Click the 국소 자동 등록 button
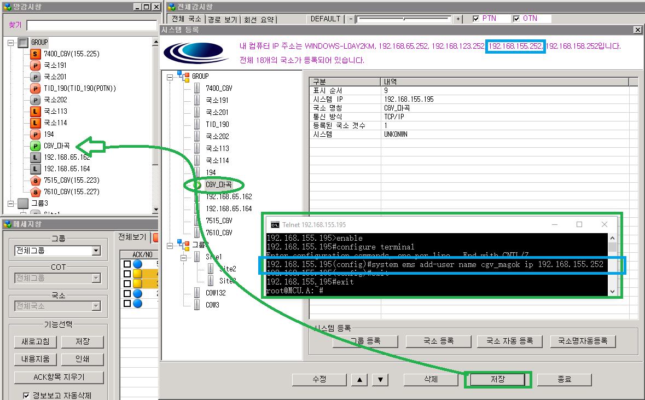Viewport: 645px width, 400px height. click(x=510, y=341)
